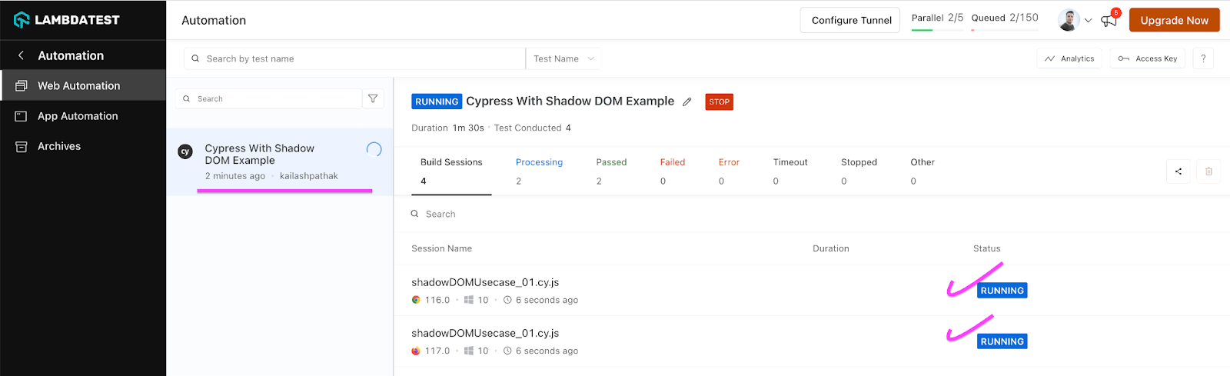Click the question mark help icon

(1203, 58)
